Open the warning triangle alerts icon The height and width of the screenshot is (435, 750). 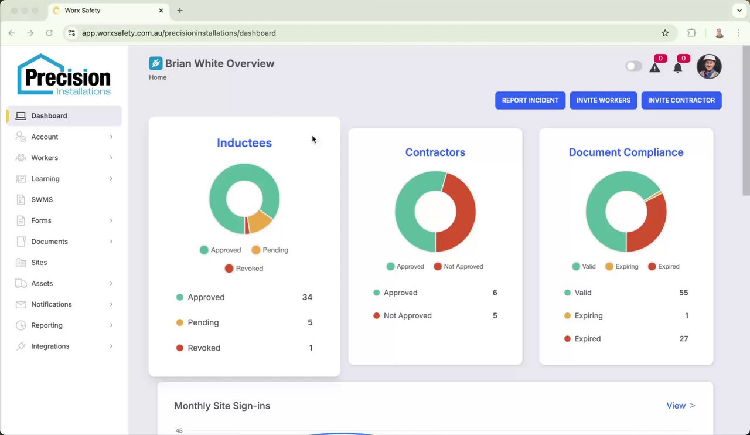pyautogui.click(x=655, y=67)
